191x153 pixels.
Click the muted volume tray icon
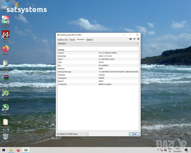point(162,150)
